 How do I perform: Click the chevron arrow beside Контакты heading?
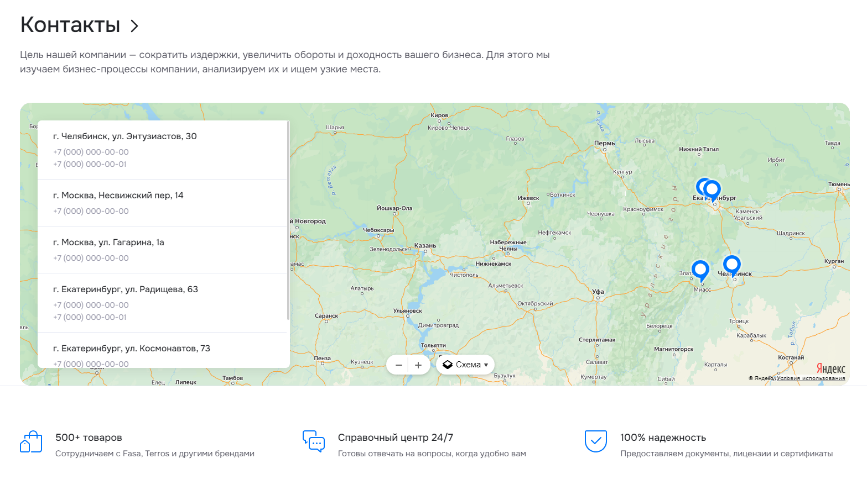[134, 26]
